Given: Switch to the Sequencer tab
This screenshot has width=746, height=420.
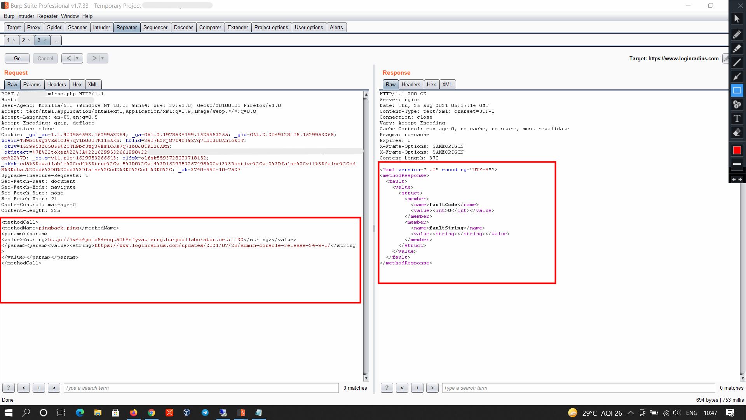Looking at the screenshot, I should coord(155,27).
